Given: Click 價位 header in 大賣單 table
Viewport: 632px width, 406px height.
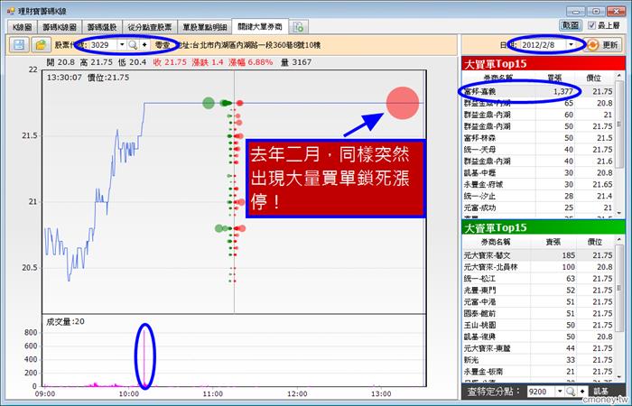Looking at the screenshot, I should (x=595, y=242).
